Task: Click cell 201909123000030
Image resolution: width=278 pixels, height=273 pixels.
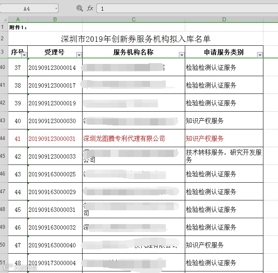Action: tap(55, 121)
